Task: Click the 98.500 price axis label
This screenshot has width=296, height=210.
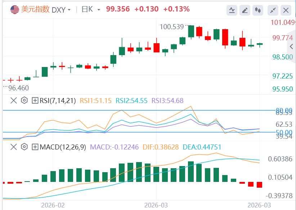Action: click(283, 57)
